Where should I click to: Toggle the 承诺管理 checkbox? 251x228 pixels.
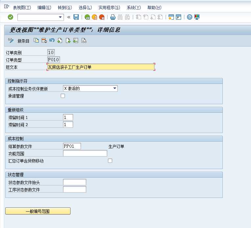tap(63, 96)
